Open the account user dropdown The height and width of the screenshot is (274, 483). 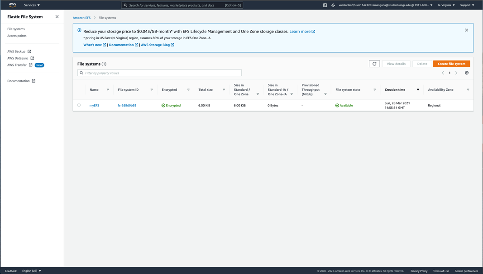pos(386,5)
